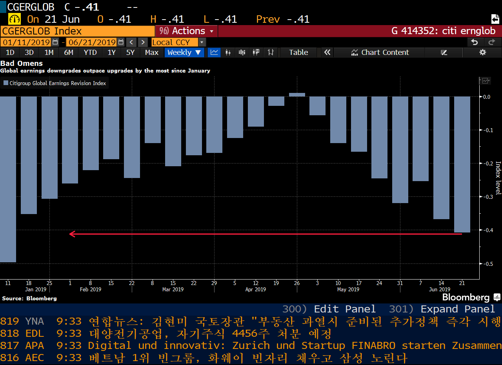502x365 pixels.
Task: Open the 816 AEC news headline
Action: [251, 358]
